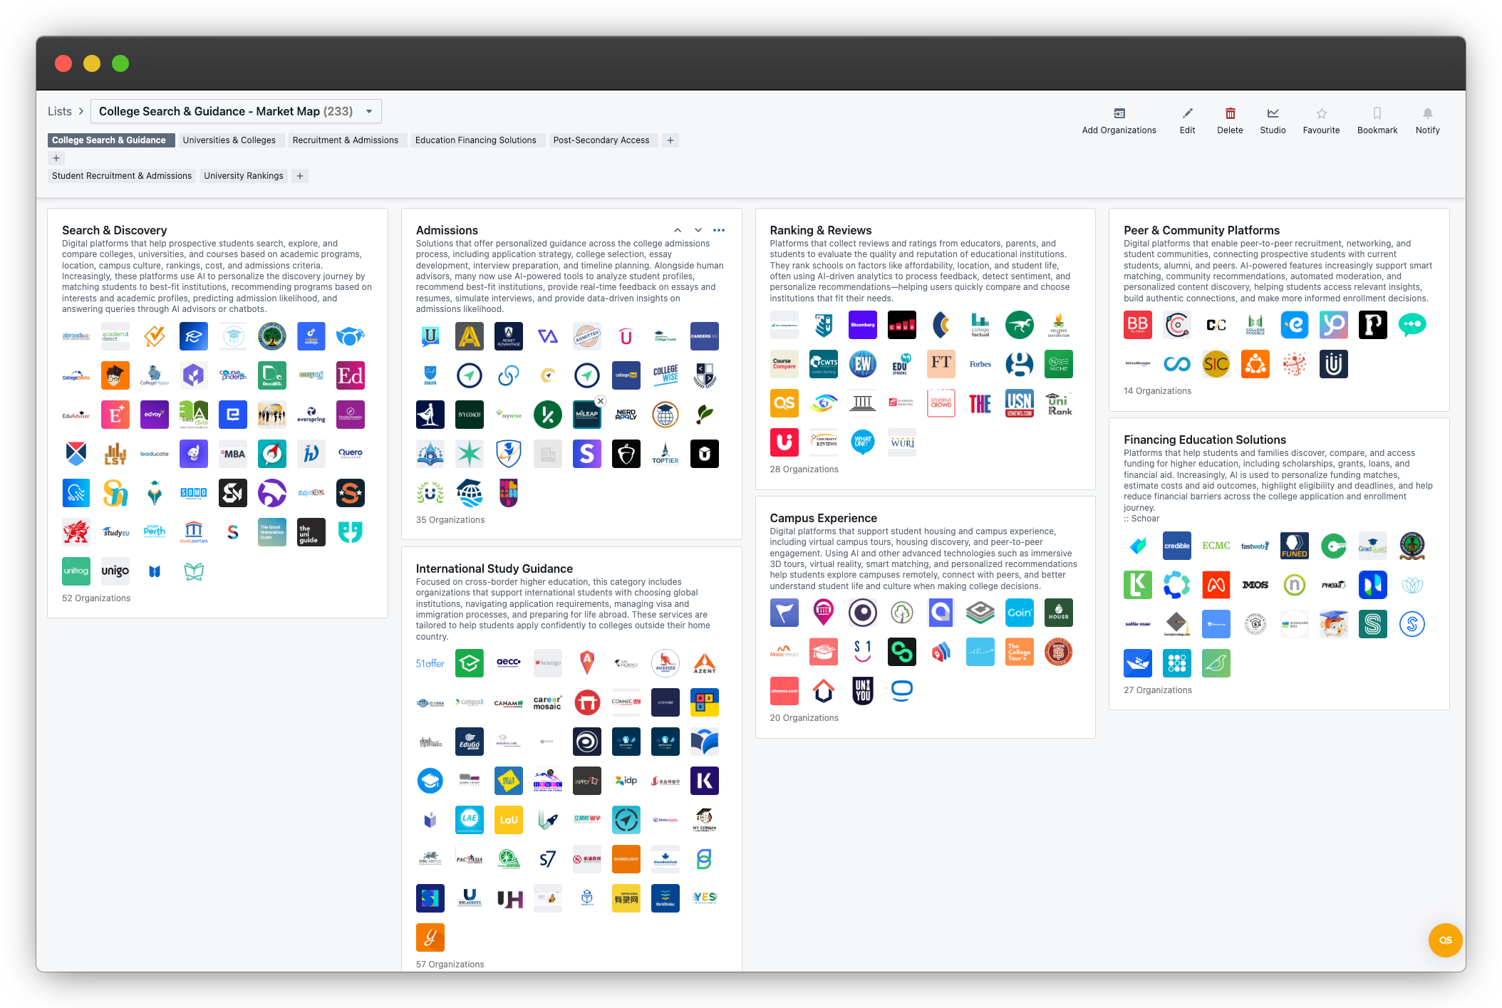The height and width of the screenshot is (1008, 1502).
Task: Toggle the Notify bell icon
Action: (1427, 113)
